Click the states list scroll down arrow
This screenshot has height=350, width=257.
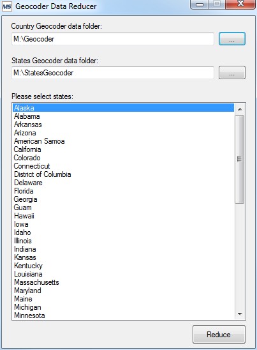pos(240,314)
